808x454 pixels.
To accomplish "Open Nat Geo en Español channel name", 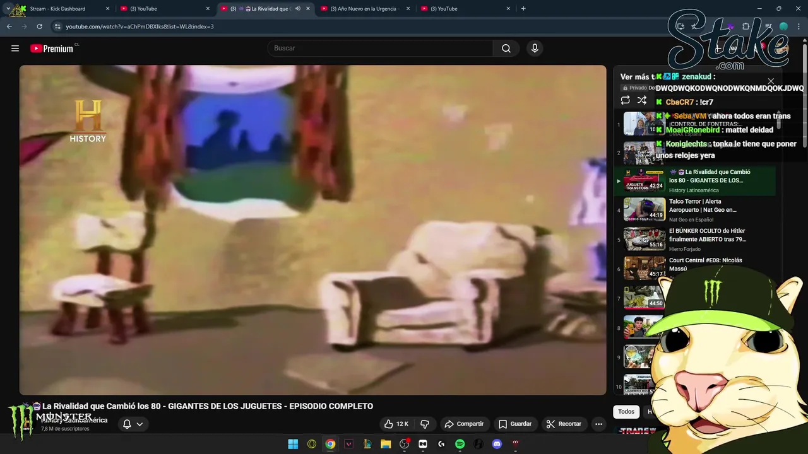I will click(x=691, y=219).
